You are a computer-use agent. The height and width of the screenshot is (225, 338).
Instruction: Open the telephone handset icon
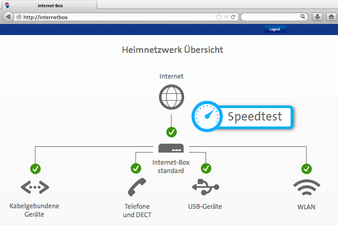[x=137, y=187]
